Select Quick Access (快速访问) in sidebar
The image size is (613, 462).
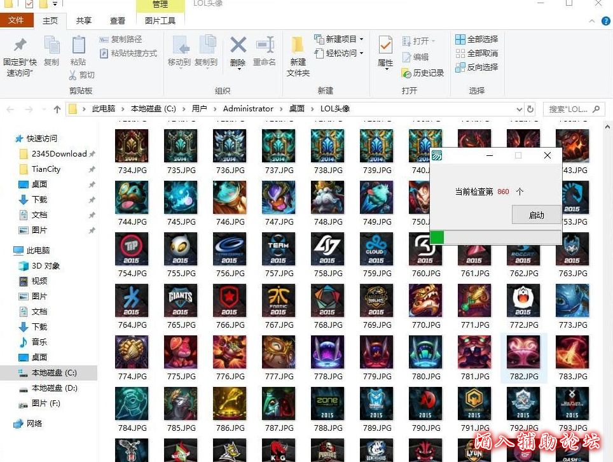click(x=36, y=139)
